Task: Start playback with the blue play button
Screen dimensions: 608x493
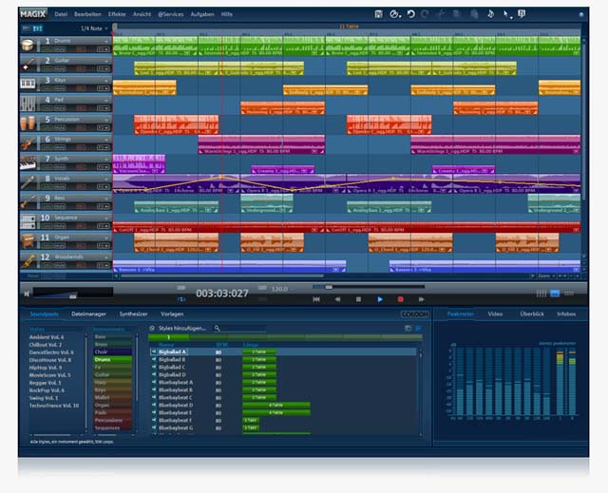Action: pyautogui.click(x=380, y=299)
